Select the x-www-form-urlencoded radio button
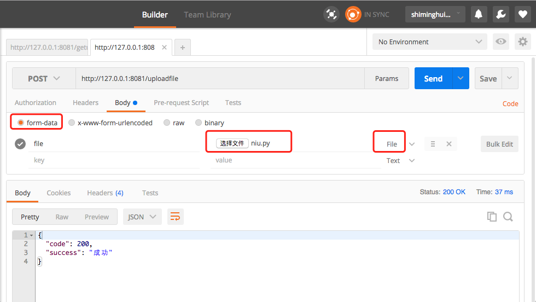 coord(72,123)
